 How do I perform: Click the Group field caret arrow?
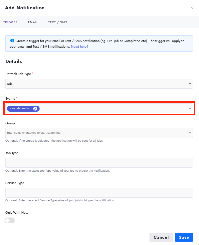(x=190, y=133)
